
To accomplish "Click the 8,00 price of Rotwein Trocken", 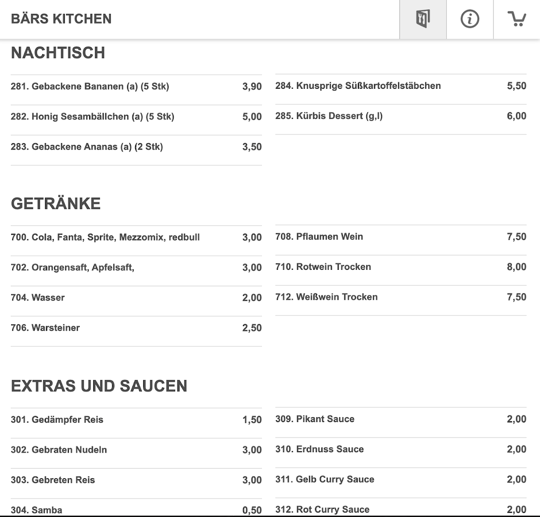I will [x=517, y=267].
